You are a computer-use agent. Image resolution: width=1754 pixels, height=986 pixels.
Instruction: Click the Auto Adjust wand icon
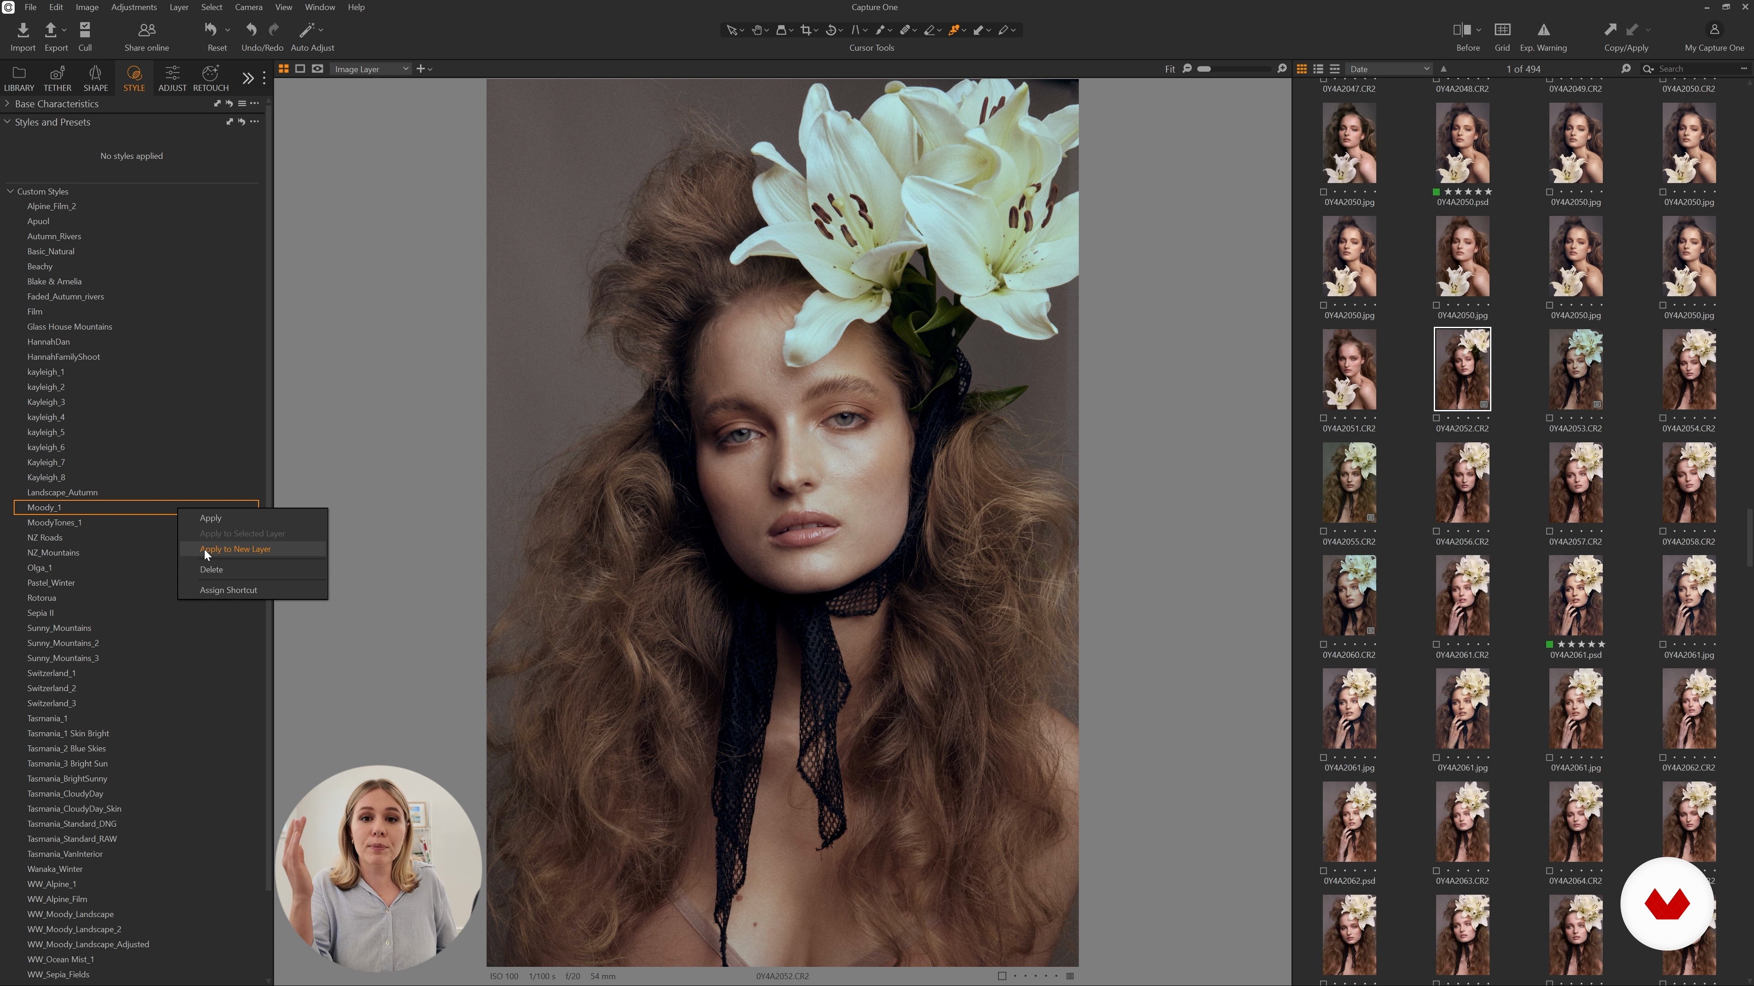pyautogui.click(x=306, y=30)
